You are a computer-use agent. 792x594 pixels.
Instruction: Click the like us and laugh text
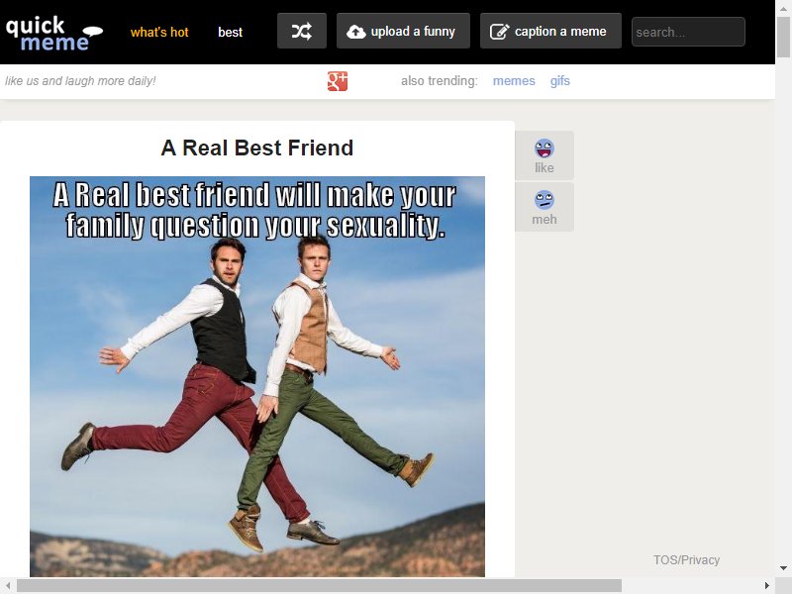[80, 81]
